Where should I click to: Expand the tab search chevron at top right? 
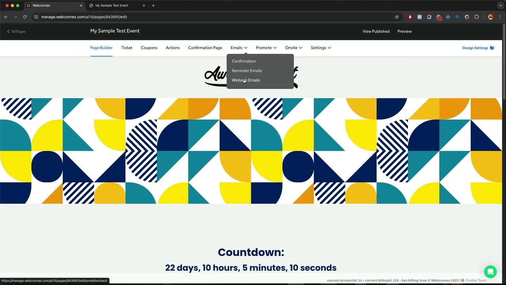pyautogui.click(x=500, y=6)
